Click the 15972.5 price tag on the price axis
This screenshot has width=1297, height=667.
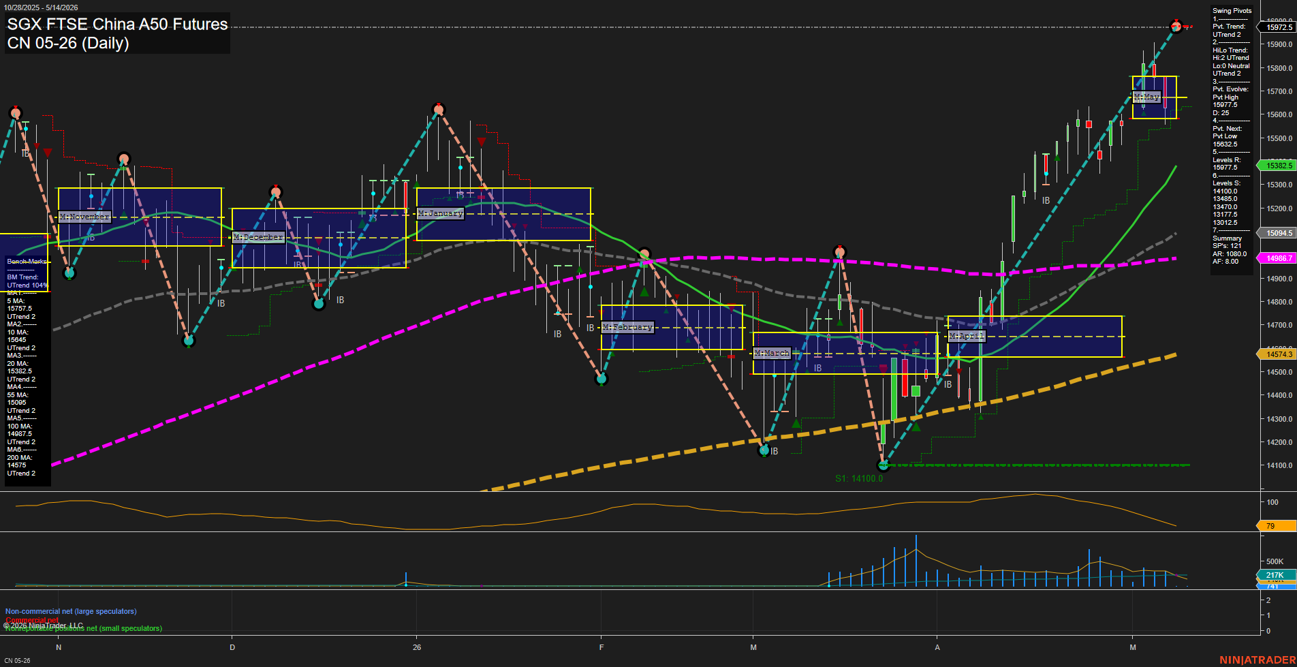tap(1279, 27)
